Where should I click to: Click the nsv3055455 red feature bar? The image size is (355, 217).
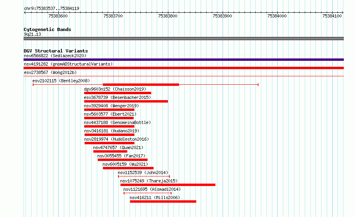point(122,160)
